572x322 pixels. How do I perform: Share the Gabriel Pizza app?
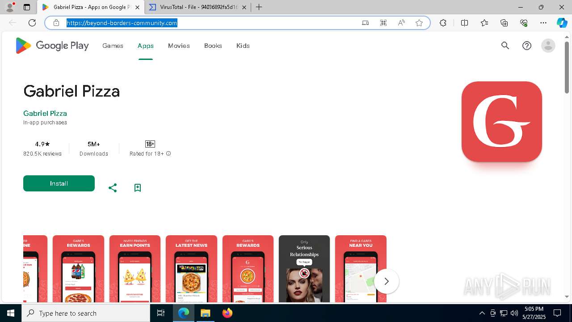(113, 188)
